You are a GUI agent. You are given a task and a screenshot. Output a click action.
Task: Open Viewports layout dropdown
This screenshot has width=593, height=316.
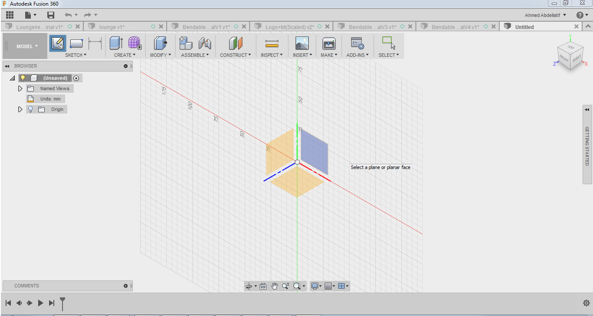coord(343,286)
